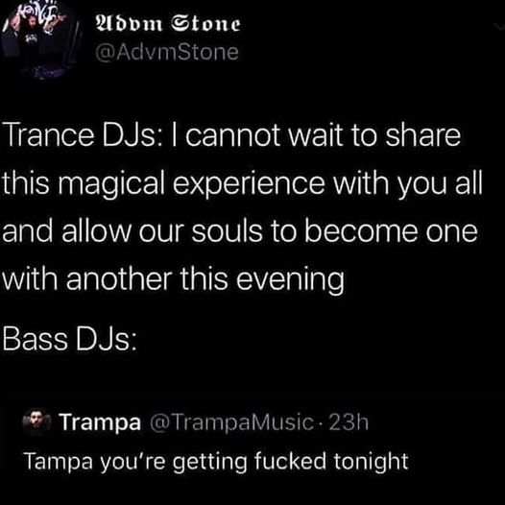
Task: Open Trampa's small avatar in quoted tweet
Action: tap(37, 421)
